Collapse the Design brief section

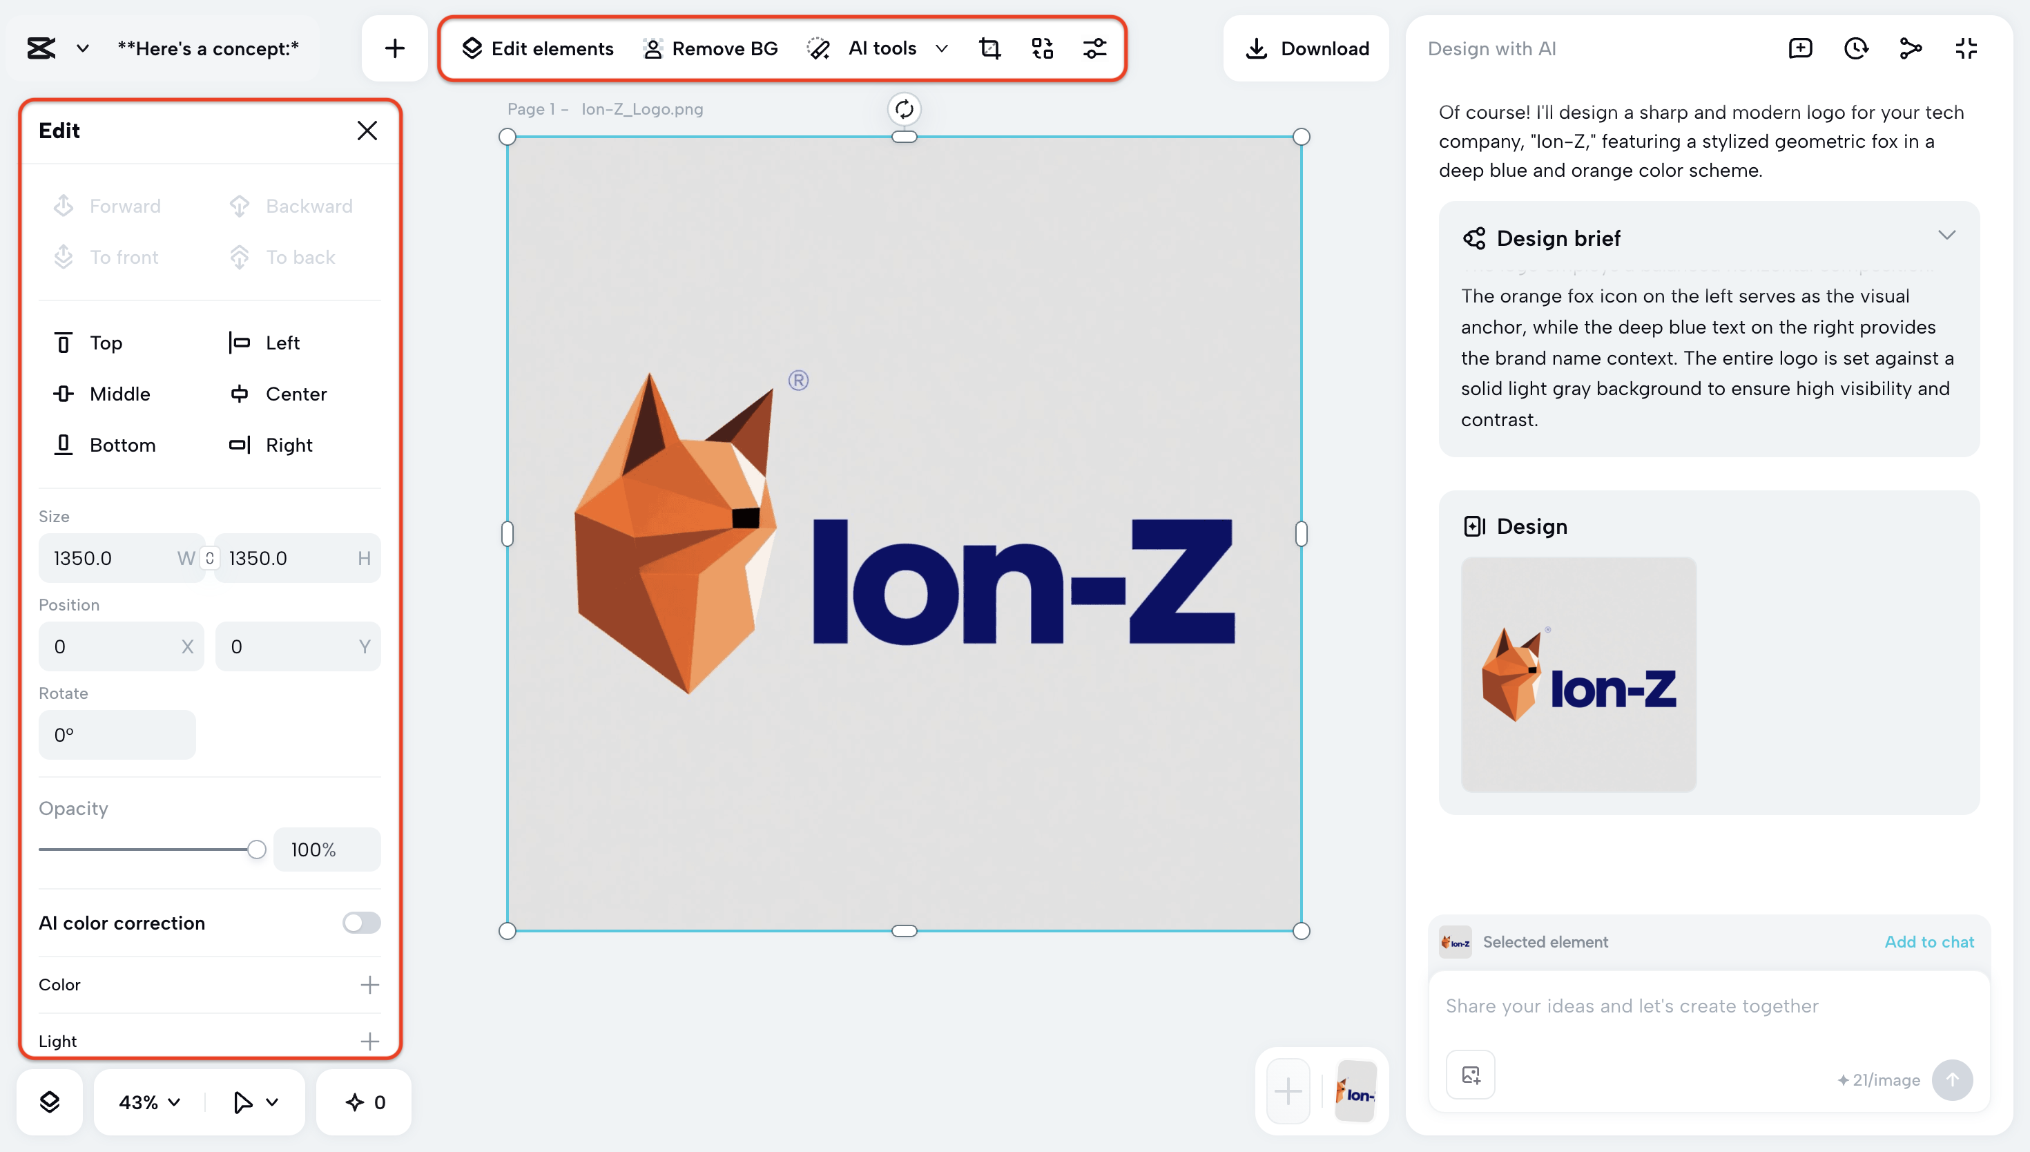(x=1947, y=234)
